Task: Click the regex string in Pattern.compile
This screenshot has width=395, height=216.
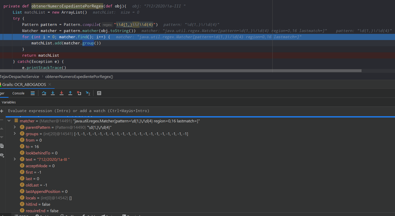Action: pyautogui.click(x=135, y=25)
